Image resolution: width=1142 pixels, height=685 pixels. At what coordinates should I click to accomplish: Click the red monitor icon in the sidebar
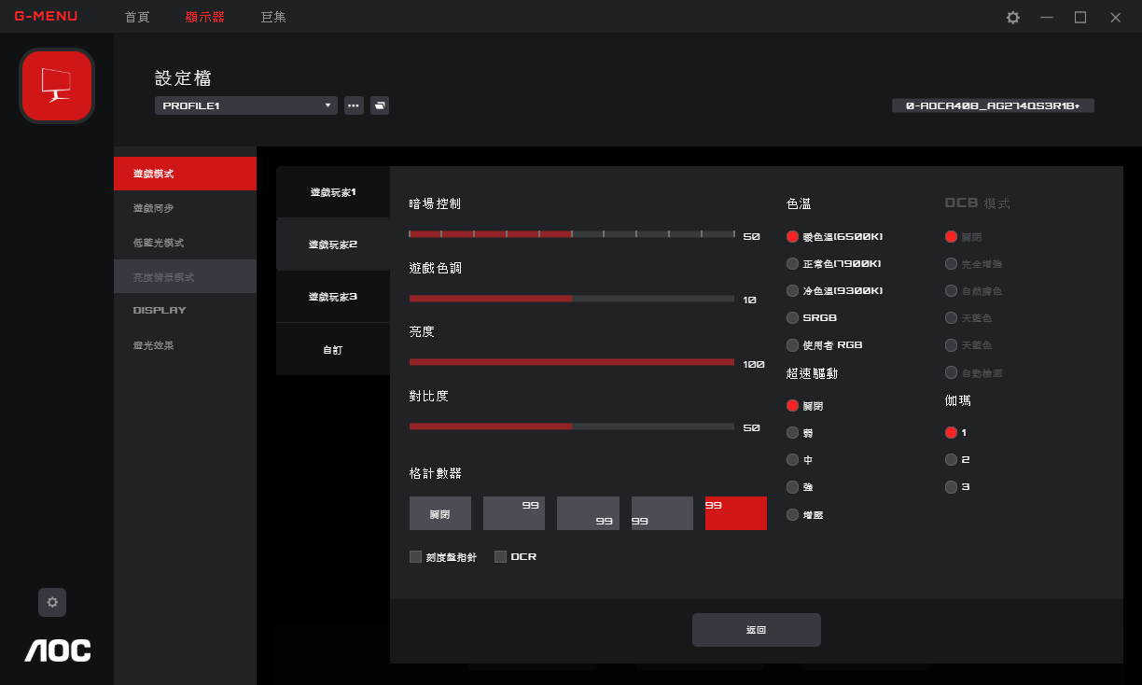57,86
